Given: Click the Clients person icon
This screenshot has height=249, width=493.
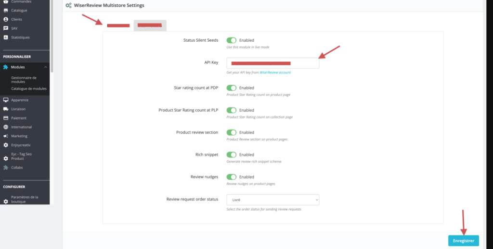Looking at the screenshot, I should coord(6,19).
